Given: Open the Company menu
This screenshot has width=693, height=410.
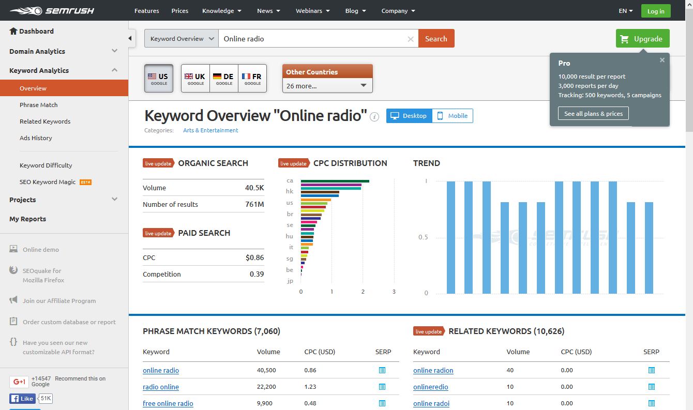Looking at the screenshot, I should [398, 11].
